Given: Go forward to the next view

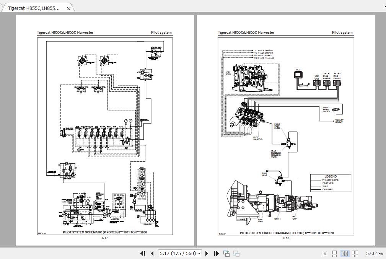Looking at the screenshot, I should click(x=236, y=253).
